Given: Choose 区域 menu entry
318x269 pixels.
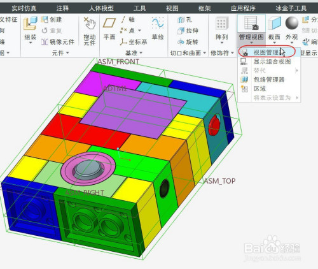Looking at the screenshot, I should [269, 89].
